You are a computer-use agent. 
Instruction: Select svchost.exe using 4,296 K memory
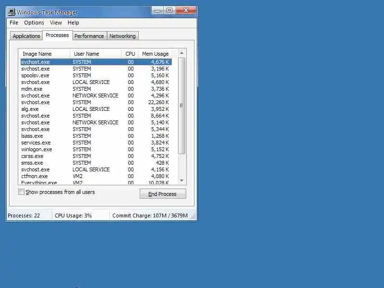click(96, 96)
